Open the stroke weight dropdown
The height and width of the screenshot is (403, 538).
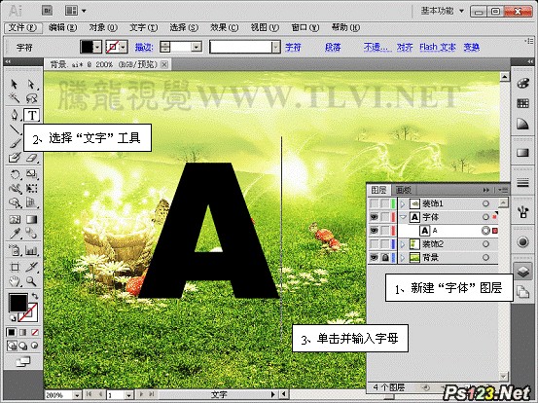coord(197,47)
